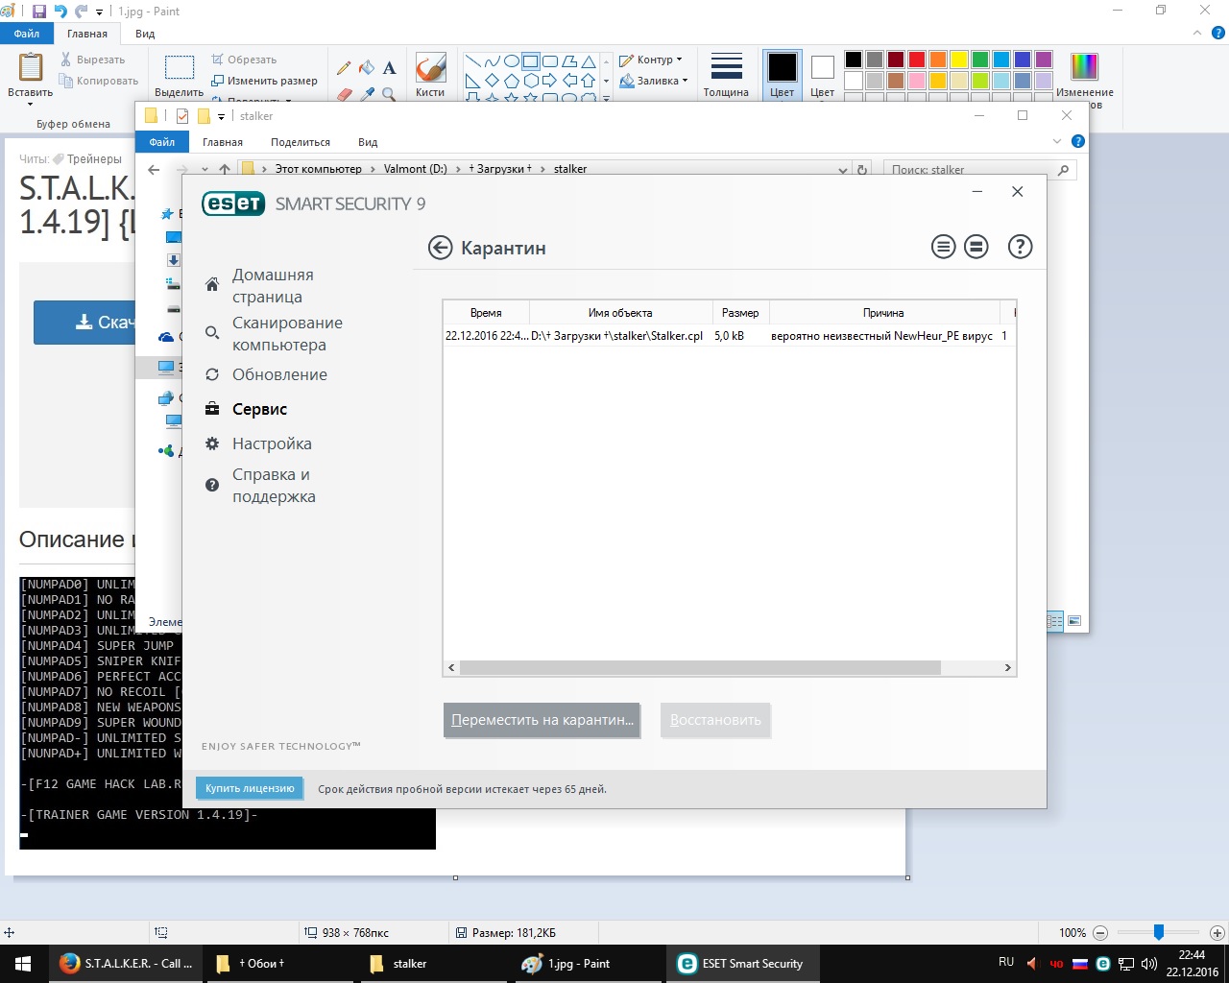This screenshot has height=983, width=1229.
Task: Open the Толщина line thickness menu
Action: tap(726, 75)
